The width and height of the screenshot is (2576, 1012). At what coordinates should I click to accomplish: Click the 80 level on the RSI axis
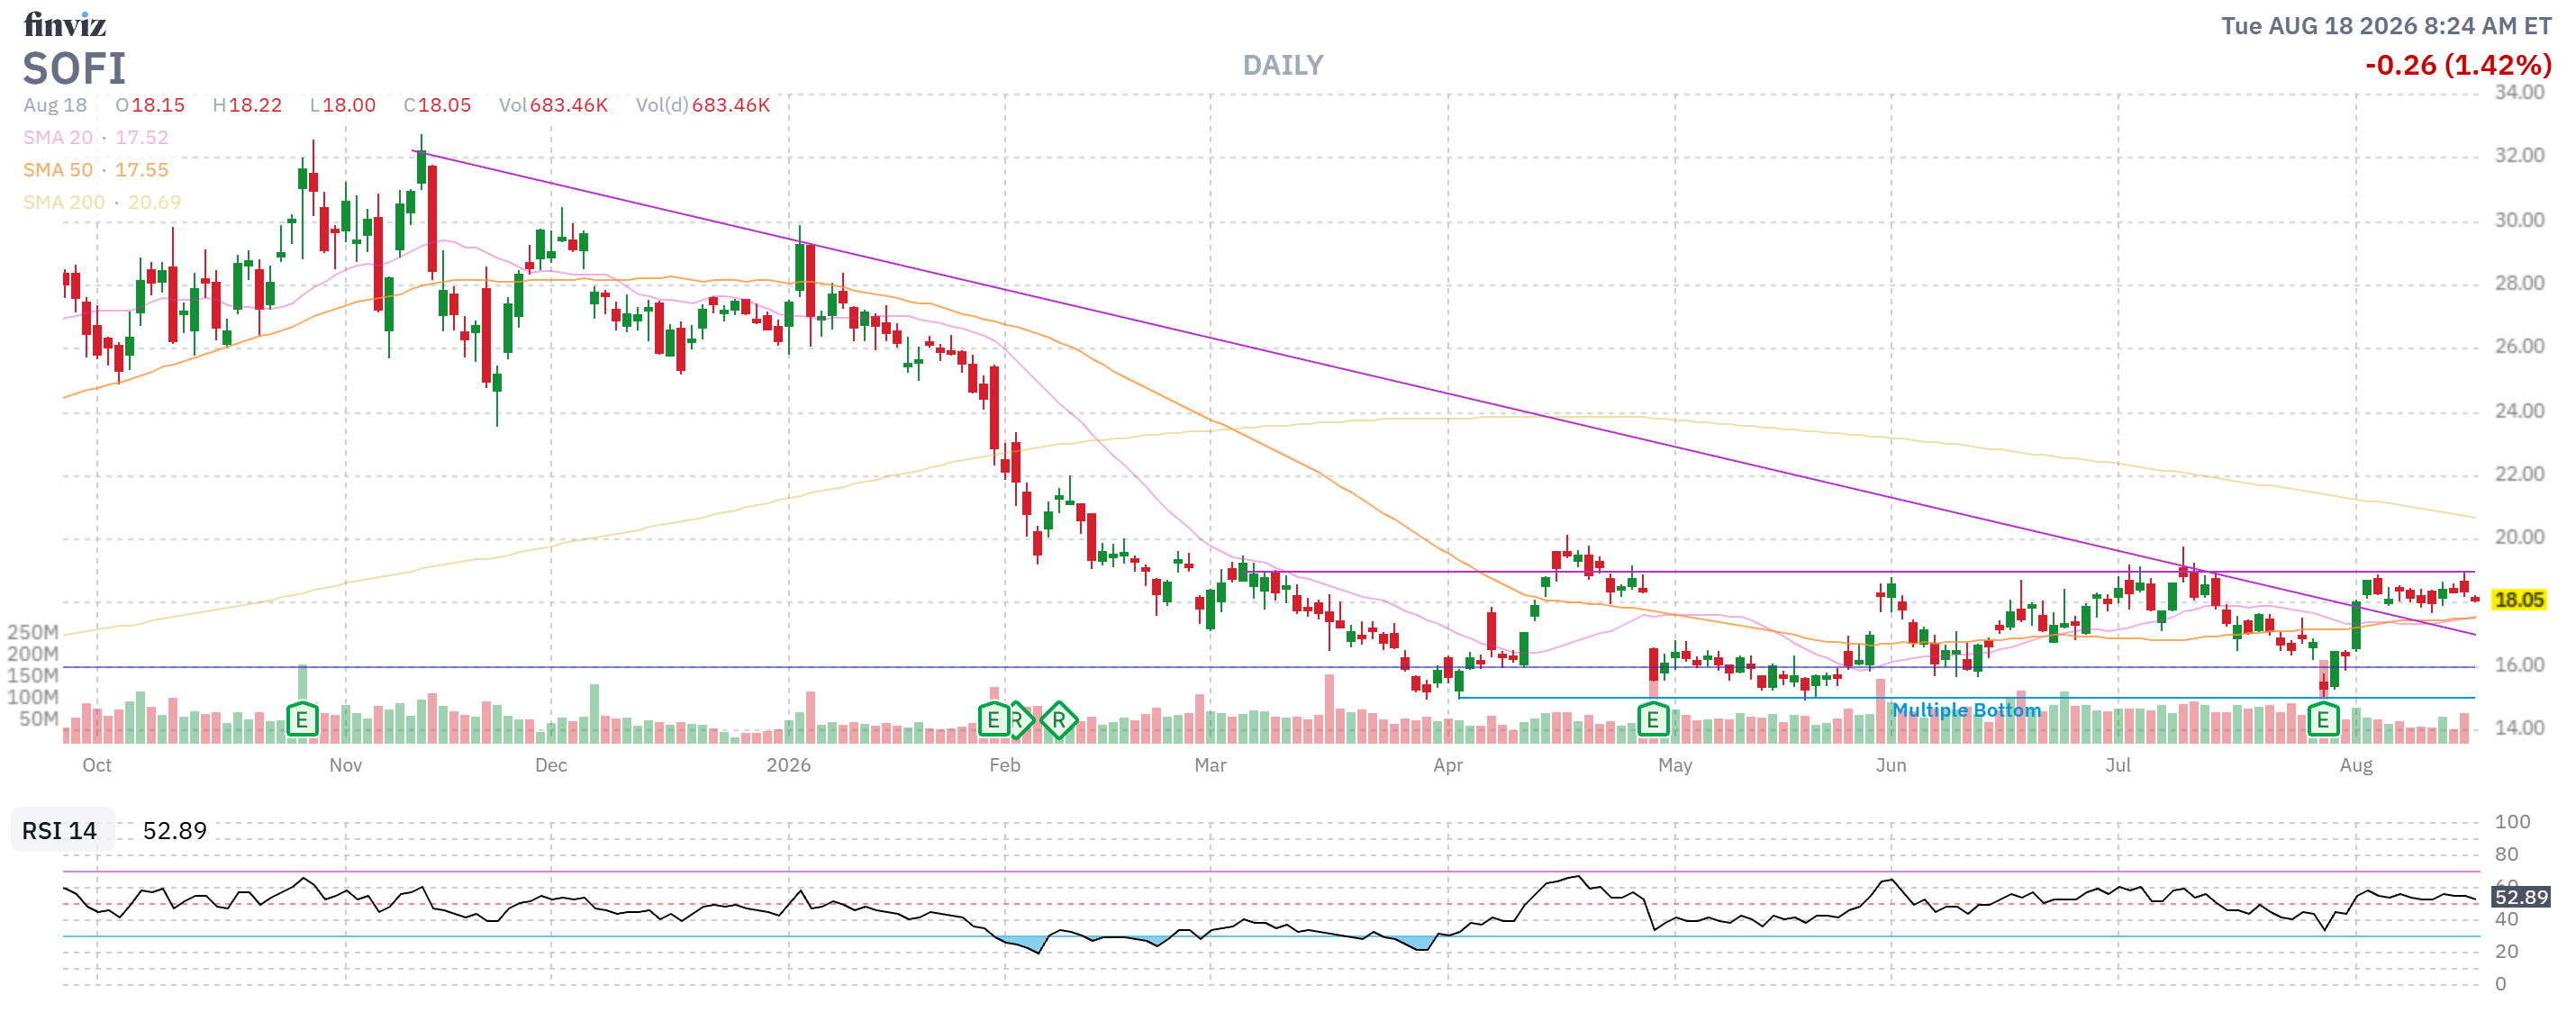point(2506,854)
